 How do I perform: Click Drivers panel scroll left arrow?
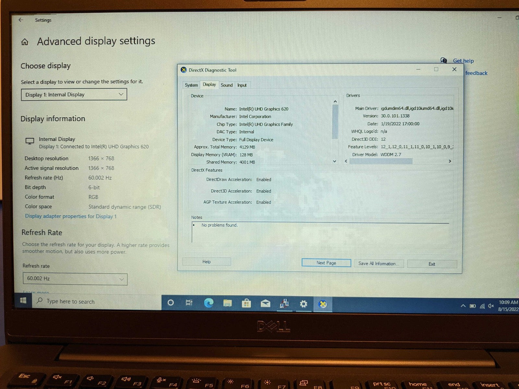pos(346,161)
